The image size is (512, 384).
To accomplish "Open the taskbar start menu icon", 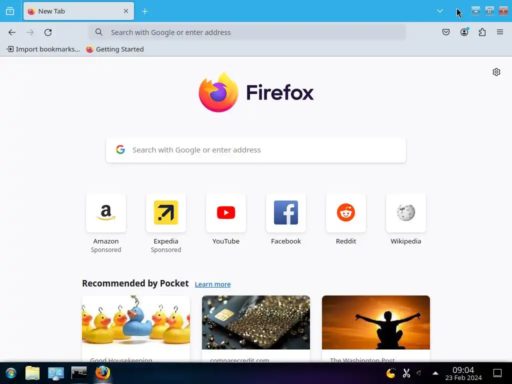I will 11,373.
